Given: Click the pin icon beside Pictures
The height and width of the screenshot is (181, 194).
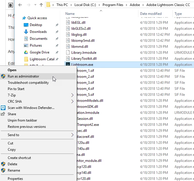Looking at the screenshot, I should coord(57,45).
